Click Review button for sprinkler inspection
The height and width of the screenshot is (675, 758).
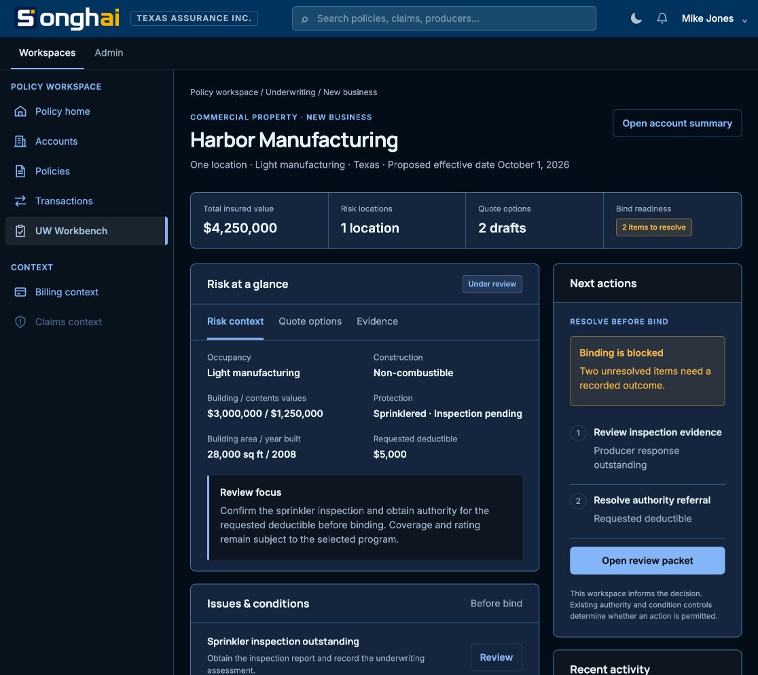pos(496,657)
